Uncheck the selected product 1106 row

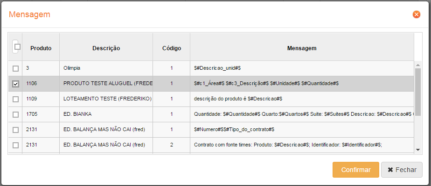15,84
